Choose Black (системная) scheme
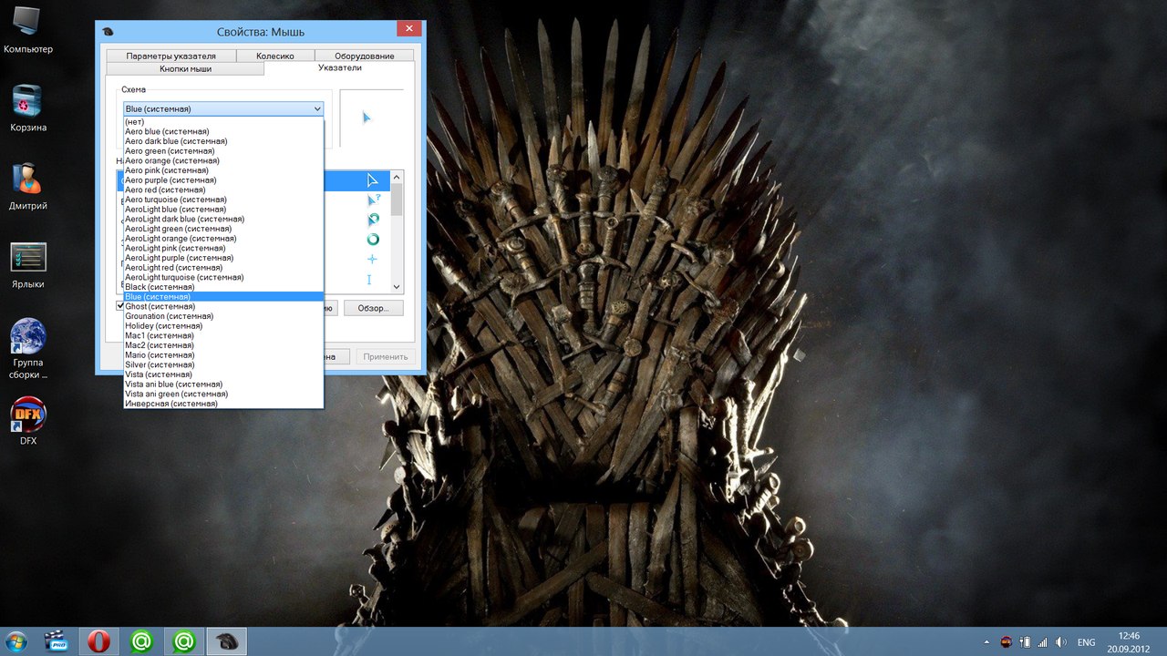 click(223, 287)
